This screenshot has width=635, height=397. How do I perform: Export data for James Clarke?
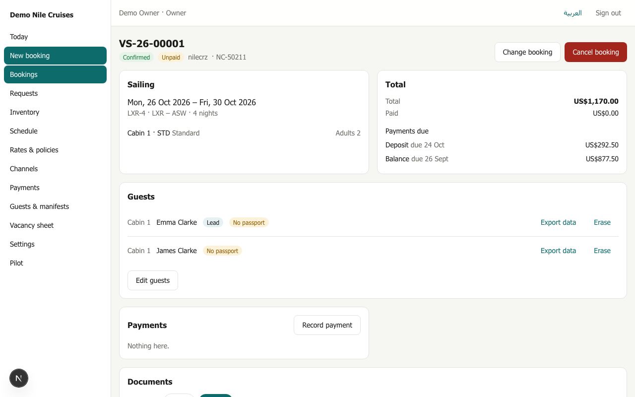click(x=558, y=251)
